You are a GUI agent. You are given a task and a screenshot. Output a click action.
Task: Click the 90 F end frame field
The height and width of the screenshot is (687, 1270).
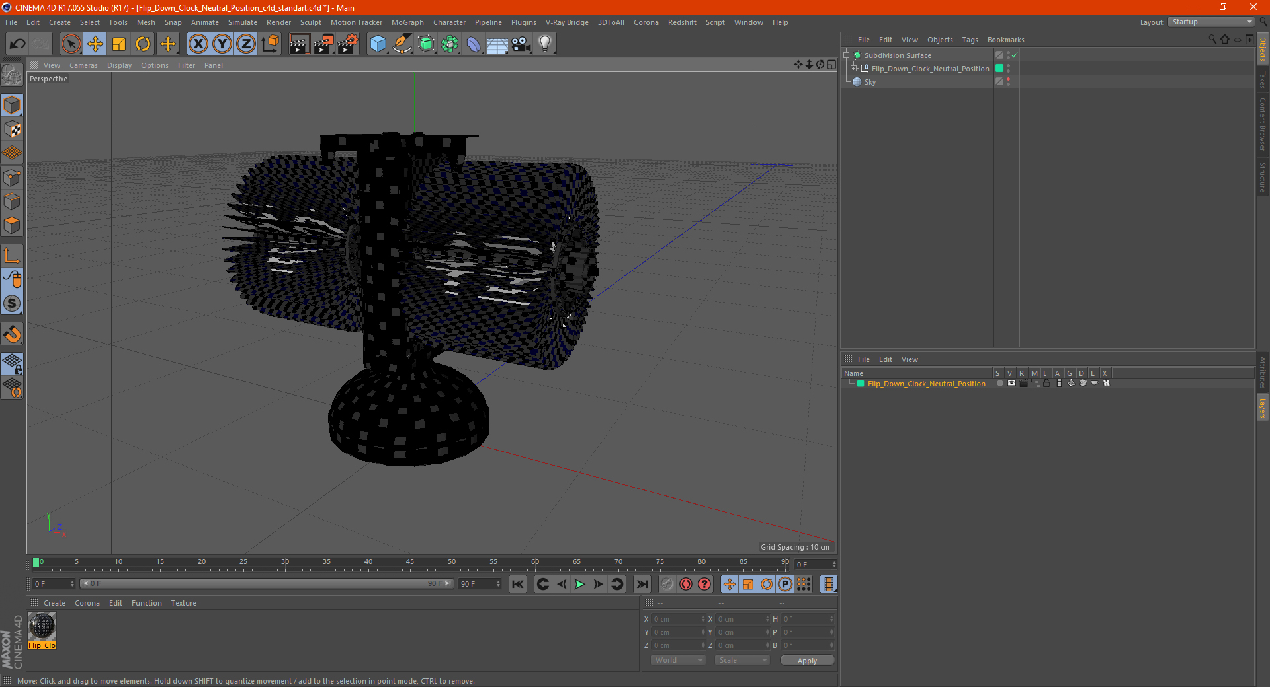pos(480,584)
